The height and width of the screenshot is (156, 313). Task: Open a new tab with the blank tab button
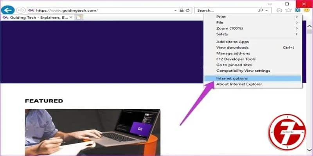click(79, 18)
